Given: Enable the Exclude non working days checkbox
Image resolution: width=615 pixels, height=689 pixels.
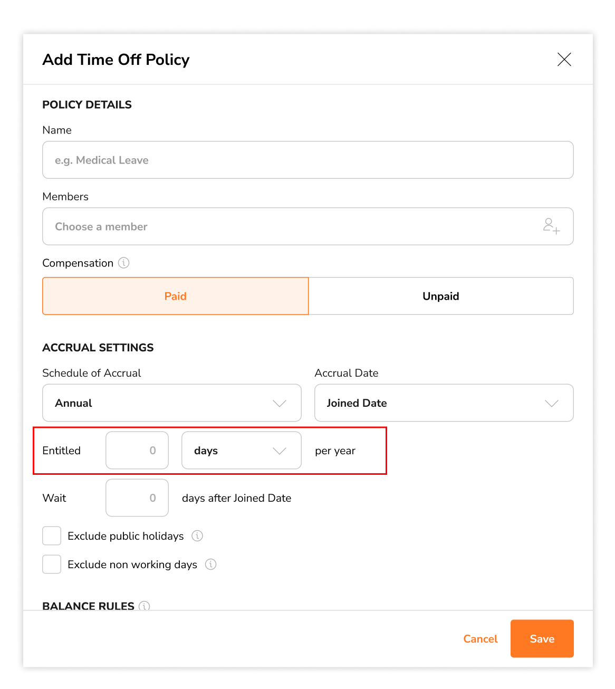Looking at the screenshot, I should coord(51,564).
